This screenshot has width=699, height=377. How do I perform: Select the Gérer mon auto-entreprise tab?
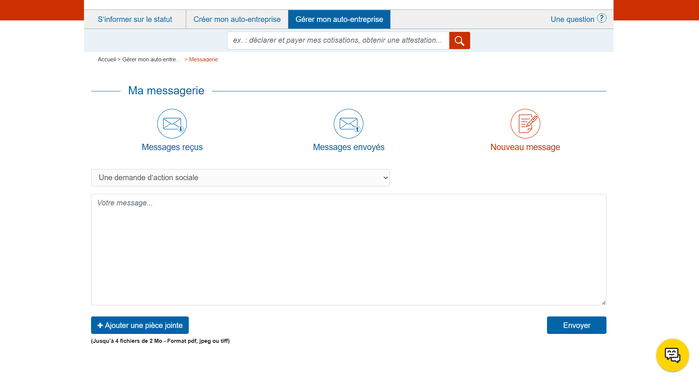(x=339, y=19)
